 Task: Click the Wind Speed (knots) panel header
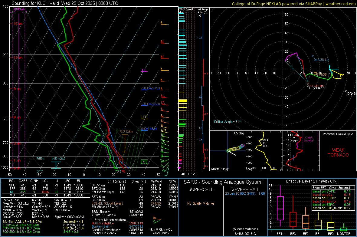(x=186, y=11)
